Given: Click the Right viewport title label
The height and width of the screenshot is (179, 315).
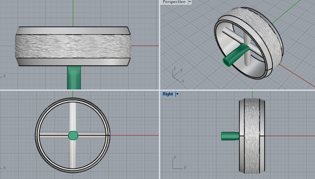Looking at the screenshot, I should pos(168,94).
